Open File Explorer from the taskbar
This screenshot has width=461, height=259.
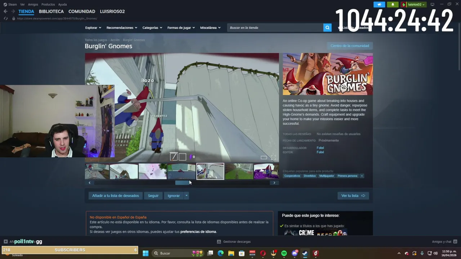click(231, 253)
